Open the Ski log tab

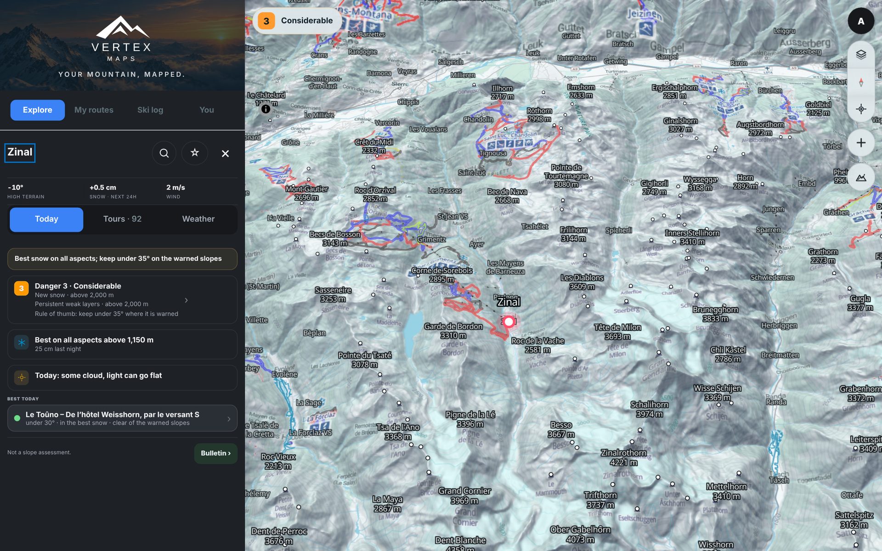tap(150, 110)
